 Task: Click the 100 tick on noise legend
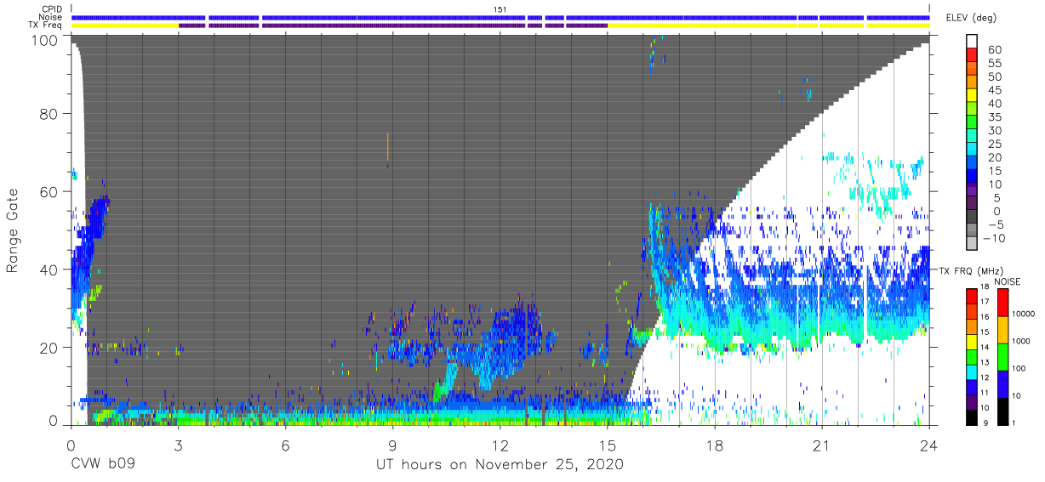(1020, 368)
